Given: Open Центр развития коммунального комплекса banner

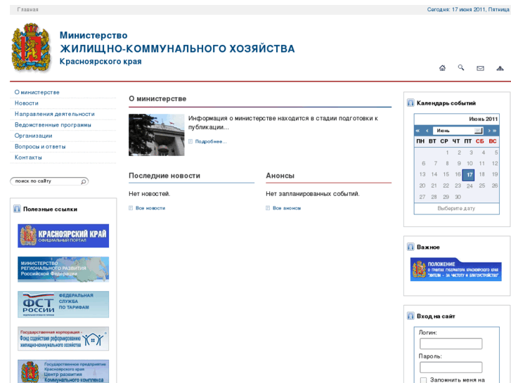Looking at the screenshot, I should point(63,372).
